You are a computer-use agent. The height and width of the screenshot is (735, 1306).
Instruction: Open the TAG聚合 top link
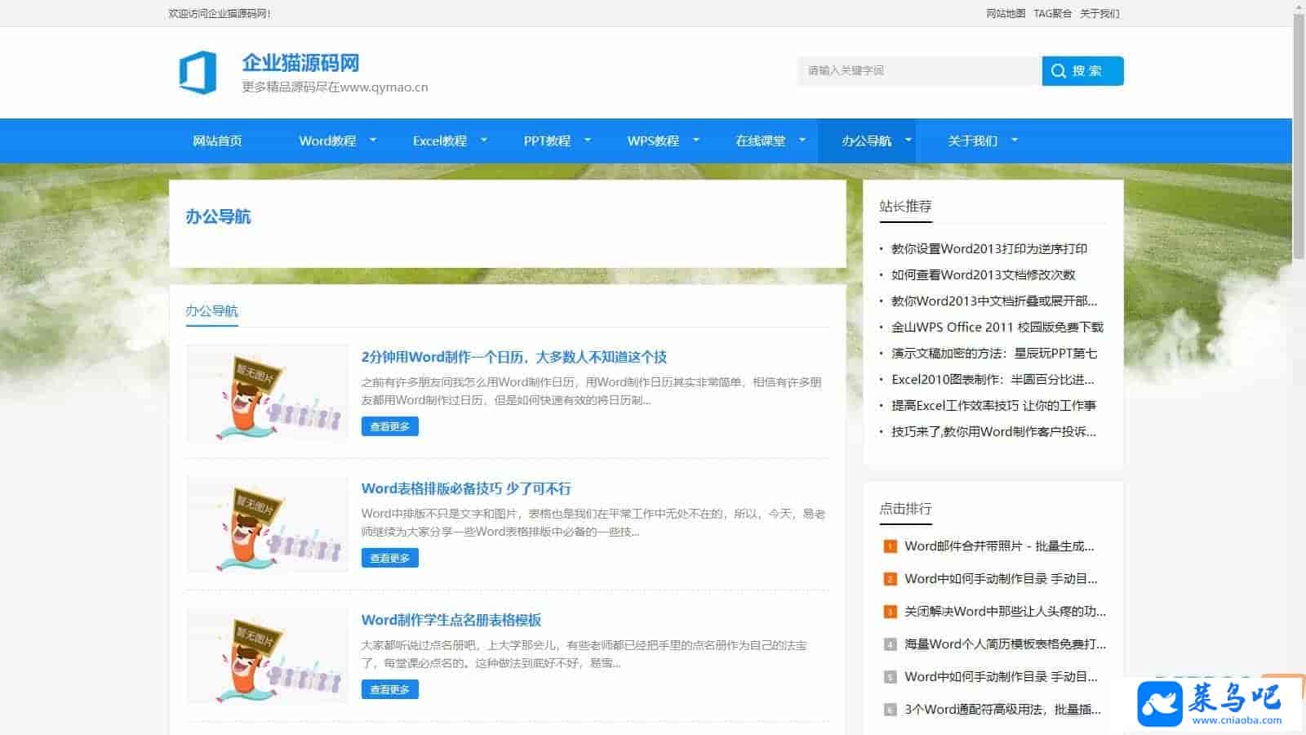[x=1052, y=13]
